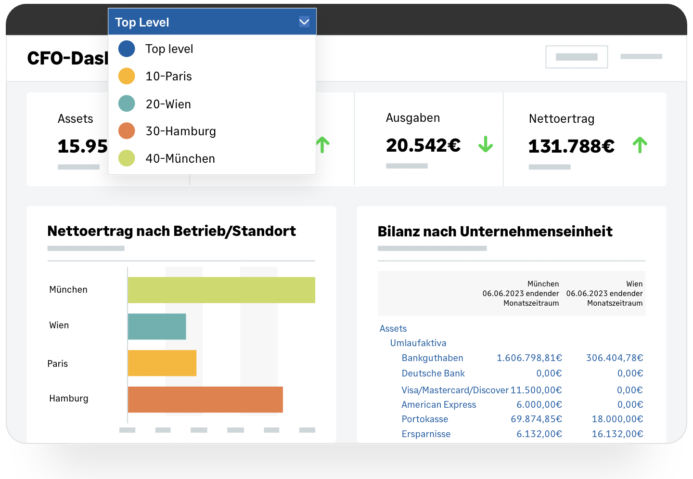
Task: Open the Bankguthaben account link
Action: tap(432, 358)
